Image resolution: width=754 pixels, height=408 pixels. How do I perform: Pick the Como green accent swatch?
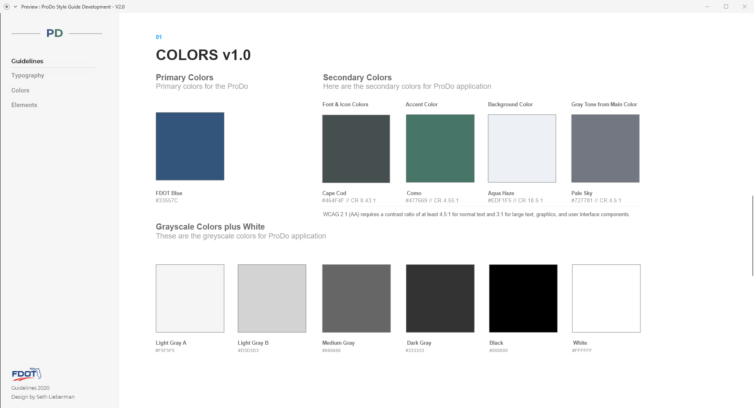[440, 148]
